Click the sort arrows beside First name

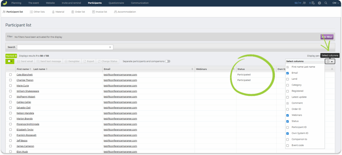pos(30,69)
